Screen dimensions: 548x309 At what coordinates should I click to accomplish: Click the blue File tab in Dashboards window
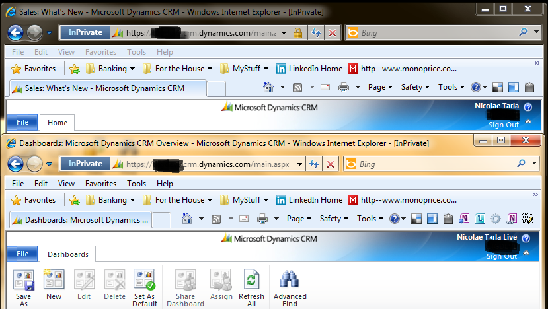pos(22,254)
